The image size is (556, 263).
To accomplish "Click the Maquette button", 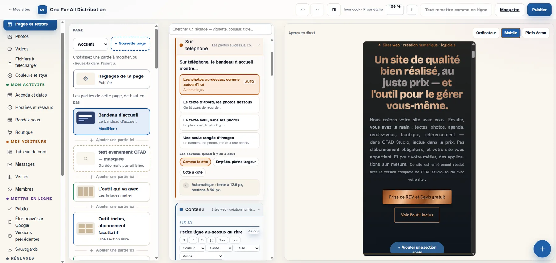I will [x=509, y=10].
